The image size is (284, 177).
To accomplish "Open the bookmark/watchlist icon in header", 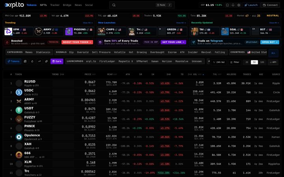I will coord(227,5).
